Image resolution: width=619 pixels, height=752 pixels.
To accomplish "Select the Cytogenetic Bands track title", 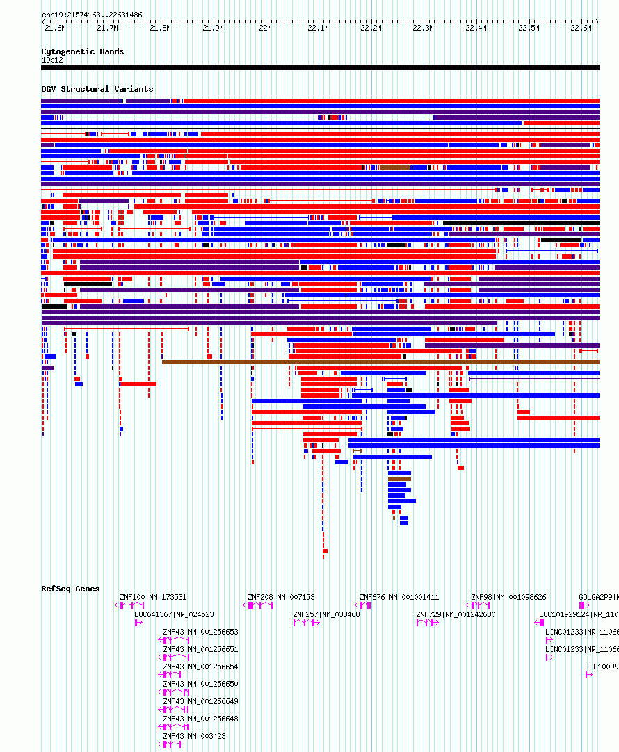I will (83, 51).
